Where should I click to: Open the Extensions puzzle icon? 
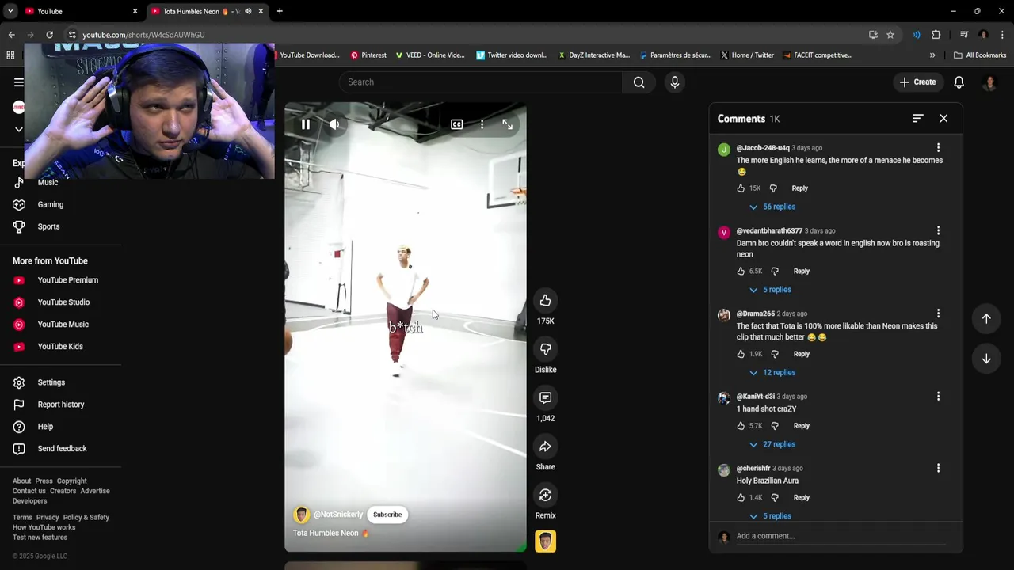936,35
